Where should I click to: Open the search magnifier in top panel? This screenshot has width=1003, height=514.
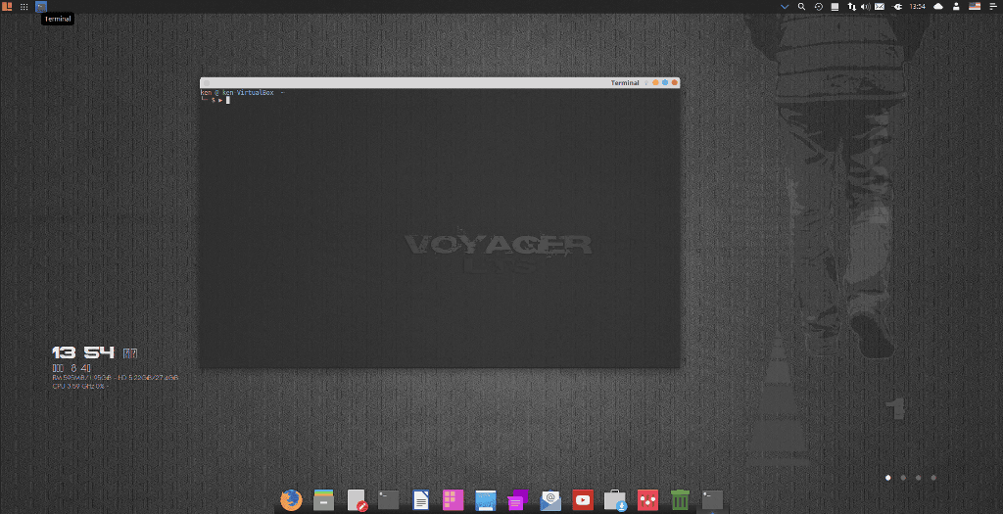[801, 7]
